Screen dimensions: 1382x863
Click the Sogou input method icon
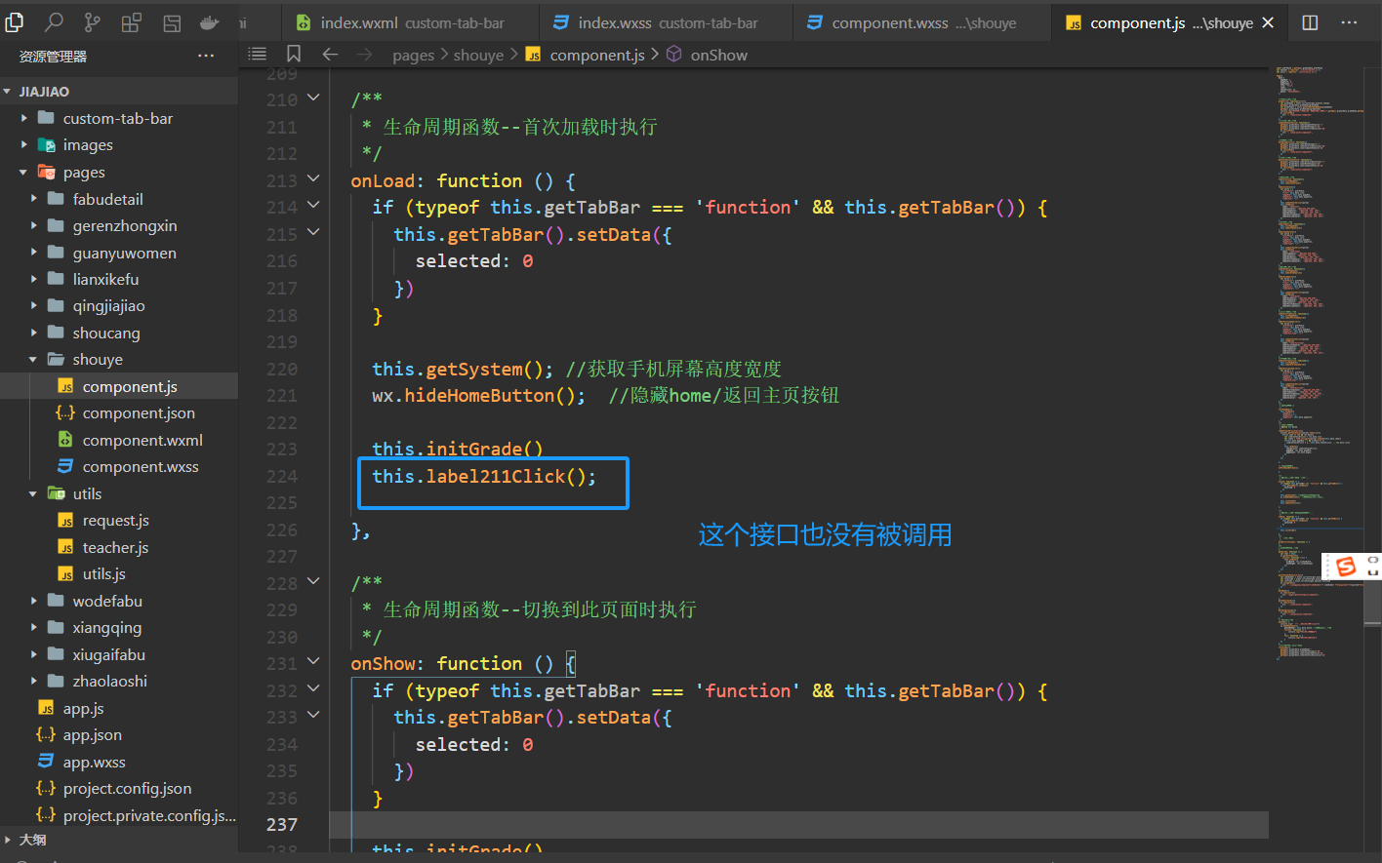(x=1346, y=567)
